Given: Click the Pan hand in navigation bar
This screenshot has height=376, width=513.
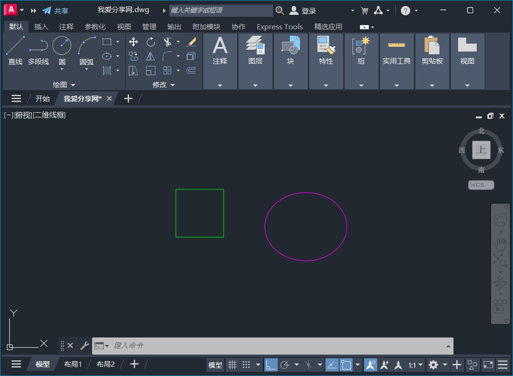Looking at the screenshot, I should pyautogui.click(x=500, y=243).
